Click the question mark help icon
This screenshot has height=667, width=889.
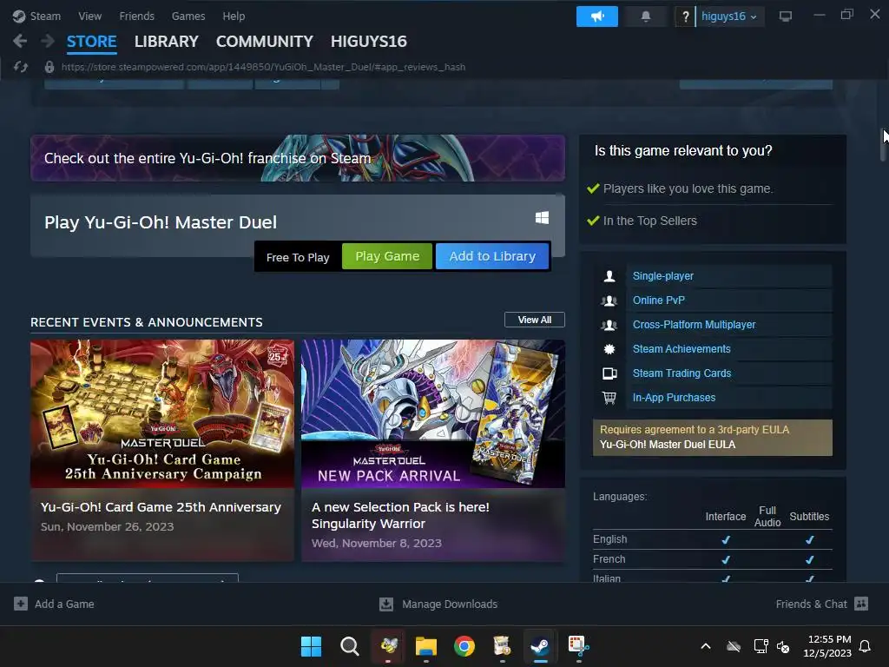coord(685,17)
